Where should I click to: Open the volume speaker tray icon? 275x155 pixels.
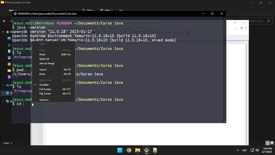pyautogui.click(x=257, y=150)
